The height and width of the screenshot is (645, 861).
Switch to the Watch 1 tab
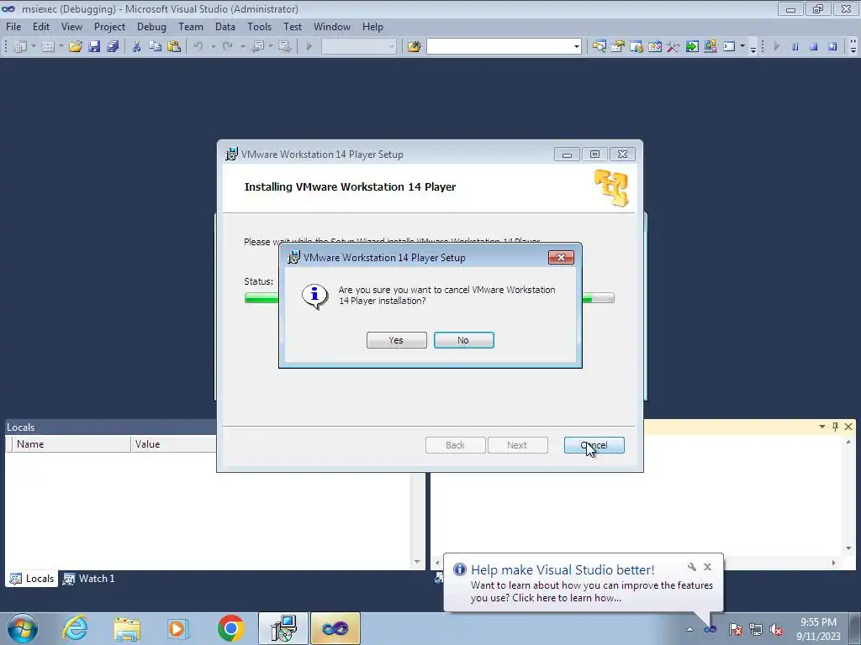tap(89, 578)
